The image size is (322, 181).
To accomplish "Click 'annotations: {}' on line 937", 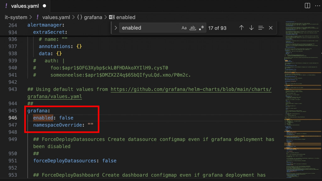I will coord(60,47).
